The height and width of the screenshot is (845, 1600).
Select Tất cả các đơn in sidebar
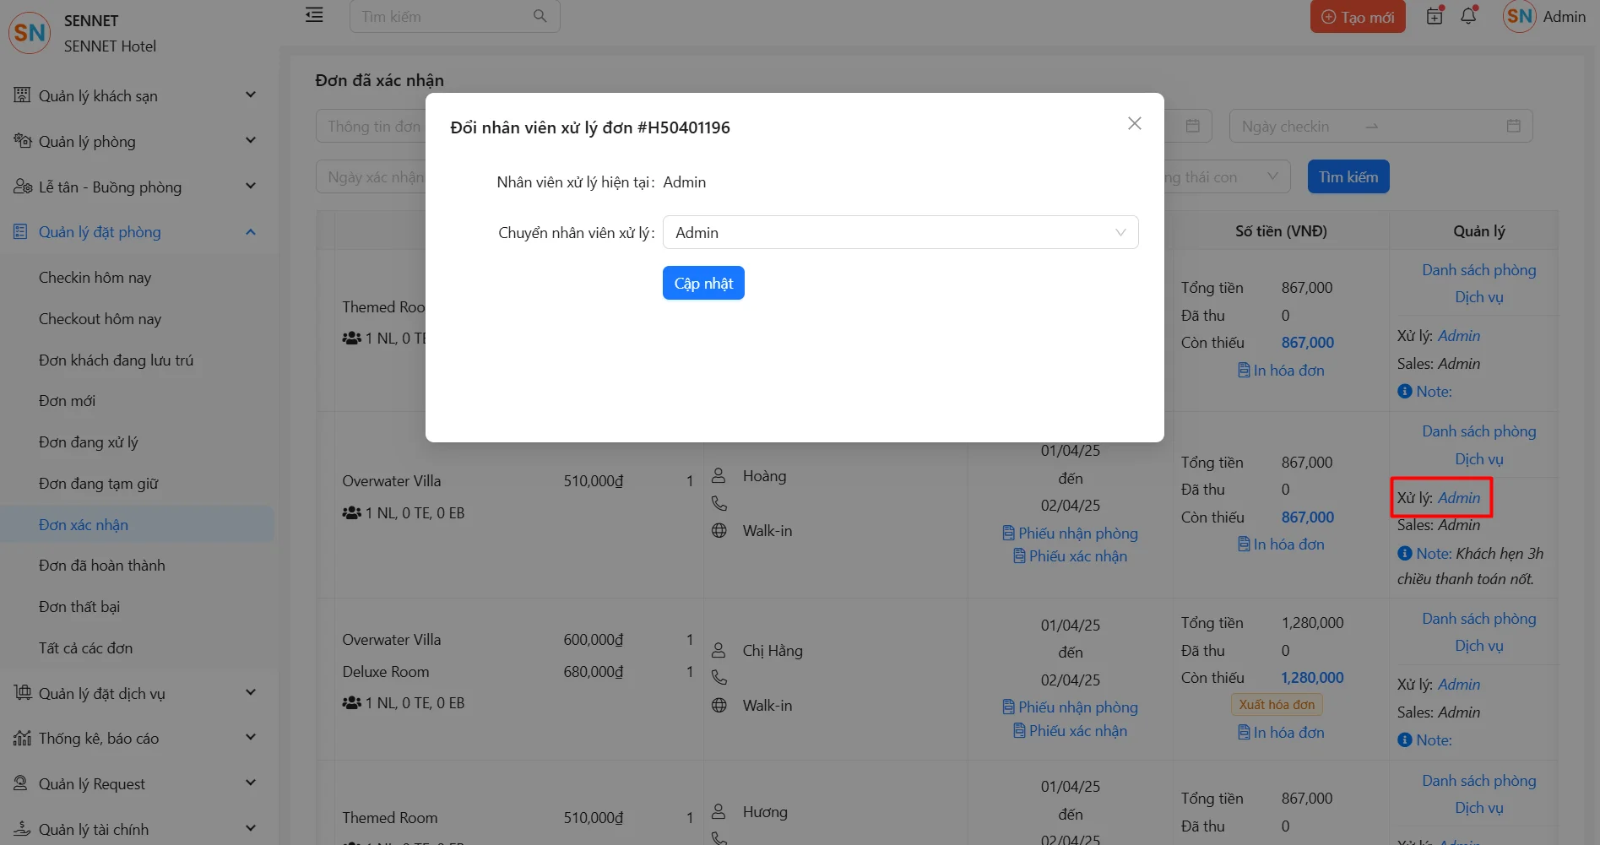tap(85, 648)
